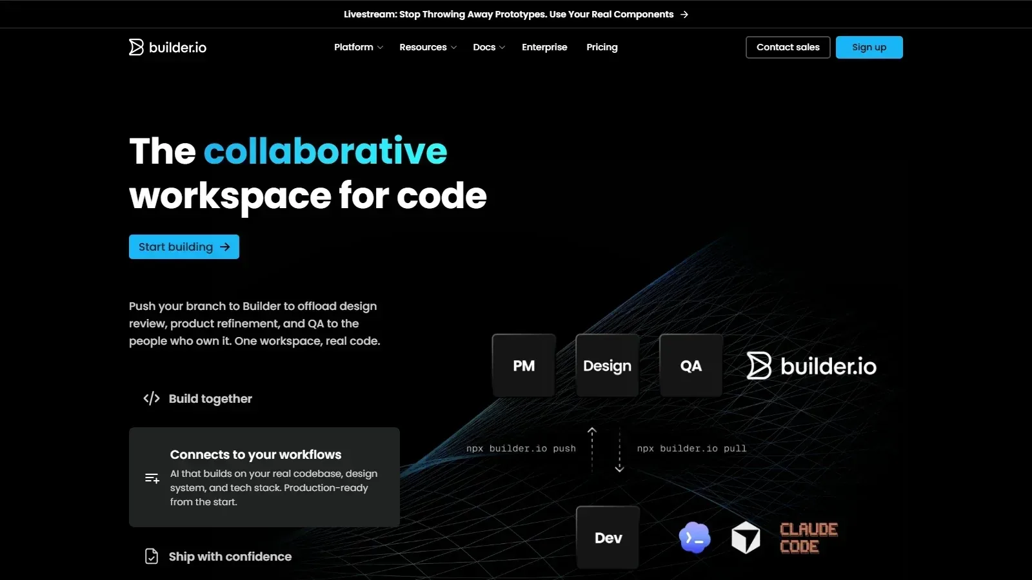Click the Claude Code logo
This screenshot has height=580, width=1032.
809,537
